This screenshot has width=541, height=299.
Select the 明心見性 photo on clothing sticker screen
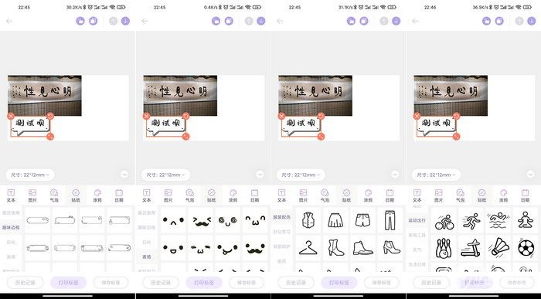pyautogui.click(x=315, y=96)
